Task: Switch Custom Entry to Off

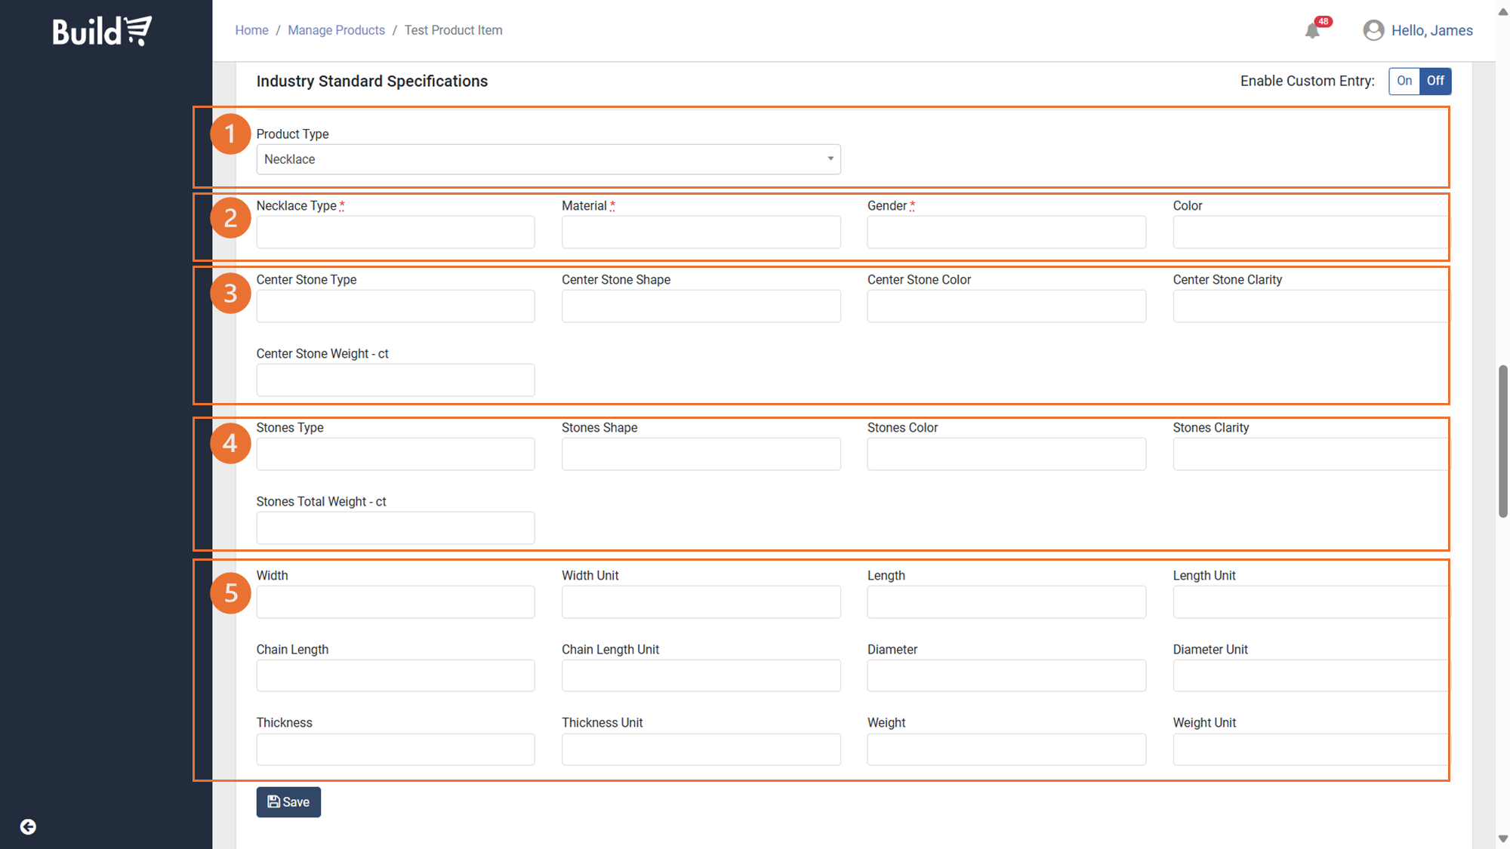Action: (1435, 81)
